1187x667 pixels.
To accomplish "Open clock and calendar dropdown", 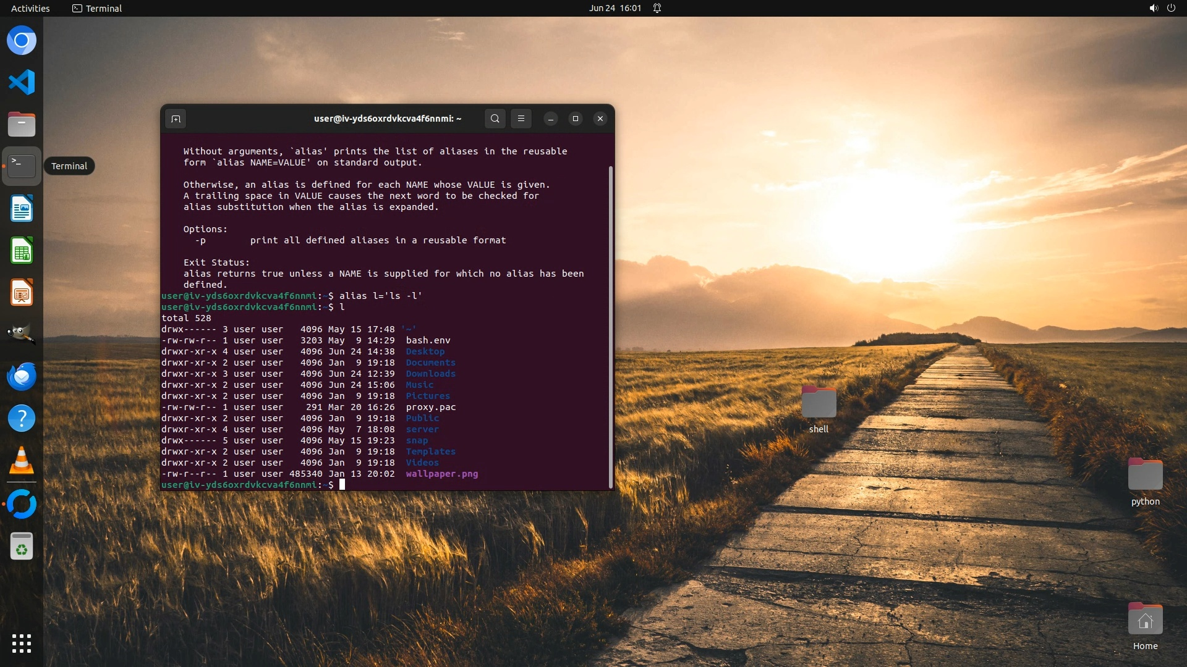I will click(x=615, y=8).
